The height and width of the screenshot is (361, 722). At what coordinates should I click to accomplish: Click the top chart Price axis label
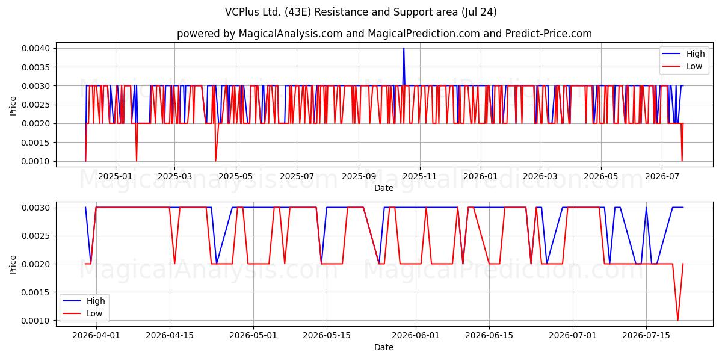click(x=13, y=105)
